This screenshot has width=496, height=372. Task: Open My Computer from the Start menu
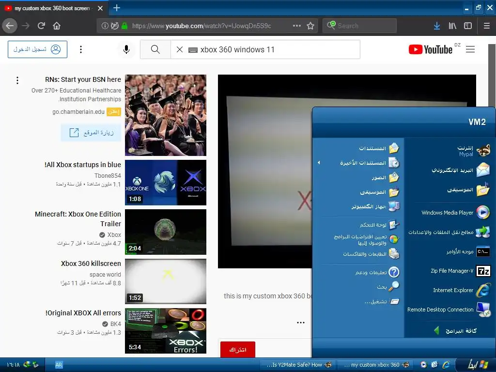375,206
